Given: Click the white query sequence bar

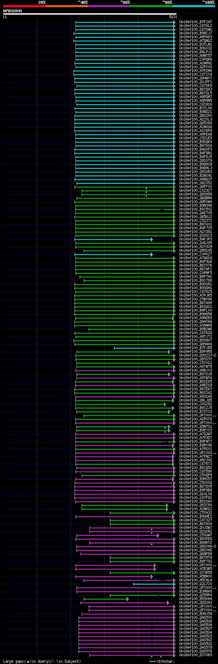Looking at the screenshot, I should tap(90, 14).
